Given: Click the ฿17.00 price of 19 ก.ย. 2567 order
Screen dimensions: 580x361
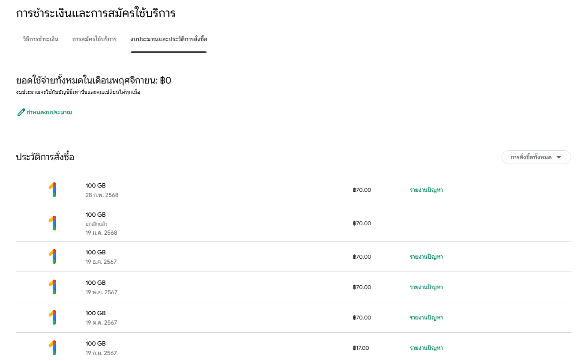Looking at the screenshot, I should click(361, 348).
